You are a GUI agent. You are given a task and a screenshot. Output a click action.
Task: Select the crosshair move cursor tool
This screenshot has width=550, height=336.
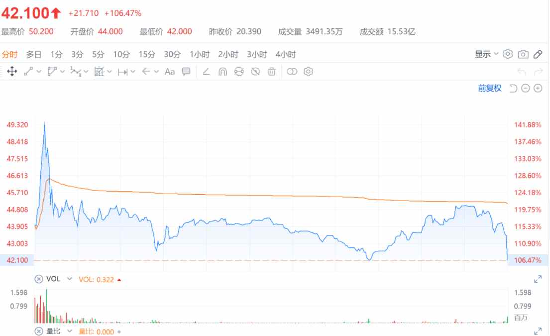(12, 72)
